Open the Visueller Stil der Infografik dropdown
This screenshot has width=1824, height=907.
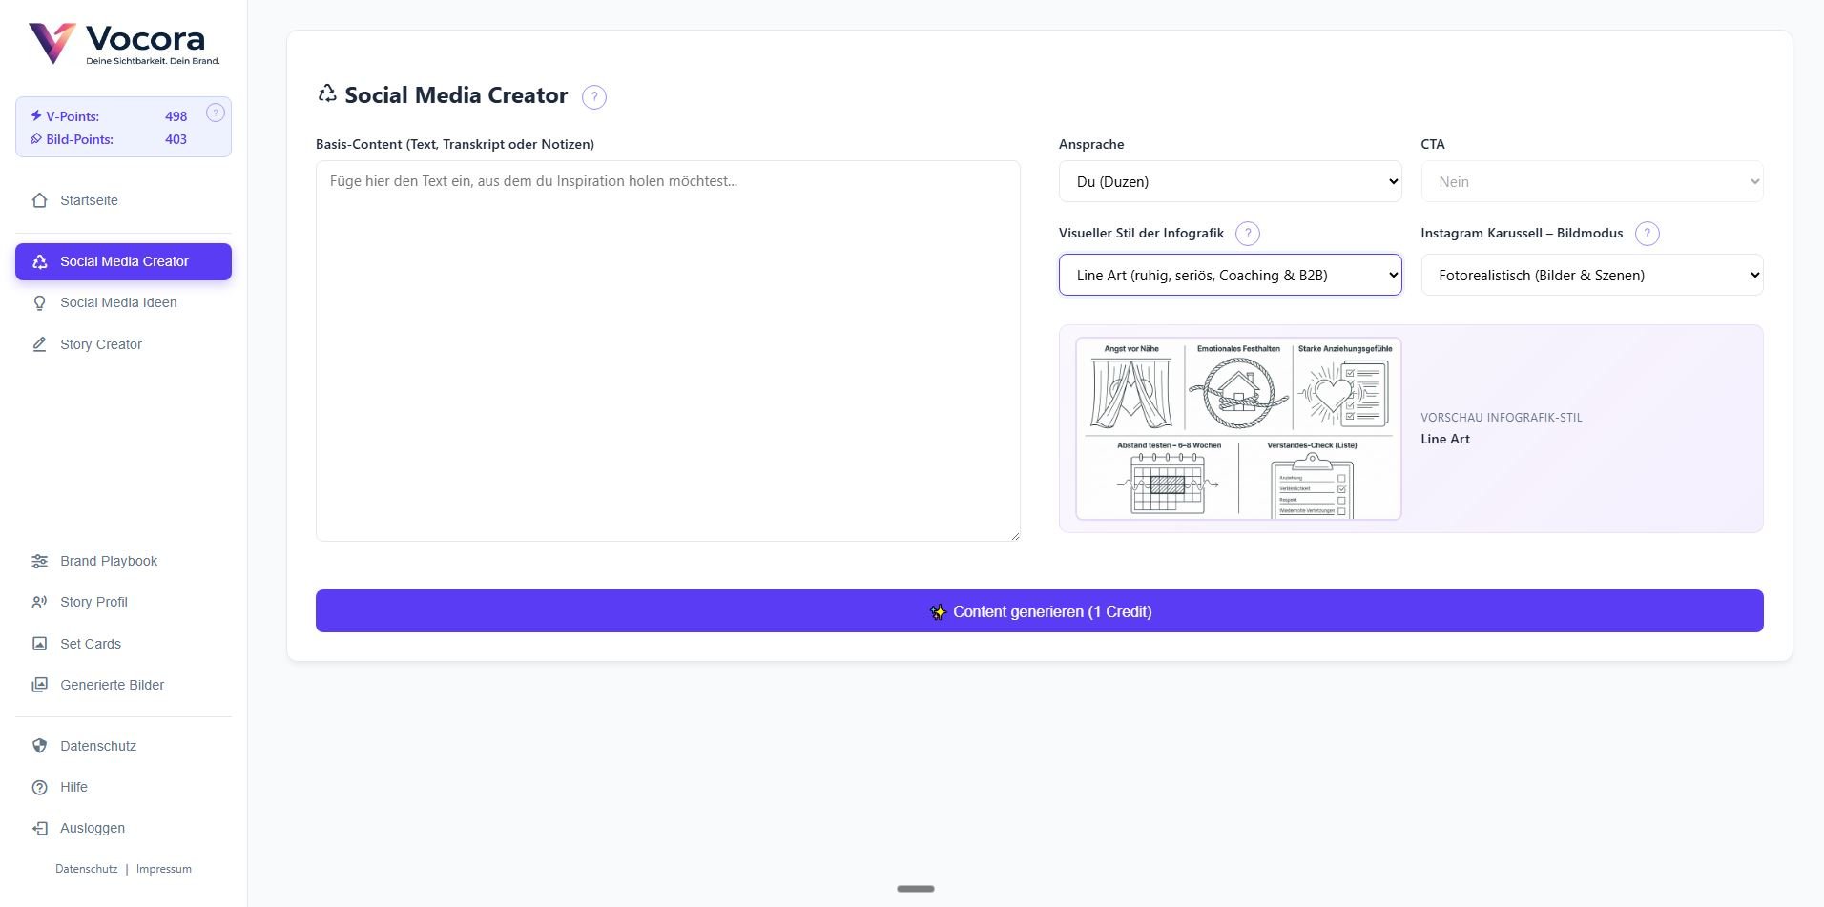coord(1230,275)
